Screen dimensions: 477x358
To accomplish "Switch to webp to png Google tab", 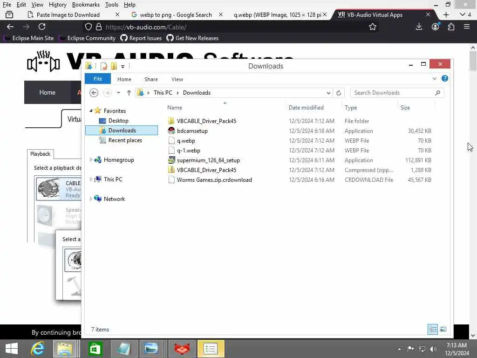I will tap(176, 14).
